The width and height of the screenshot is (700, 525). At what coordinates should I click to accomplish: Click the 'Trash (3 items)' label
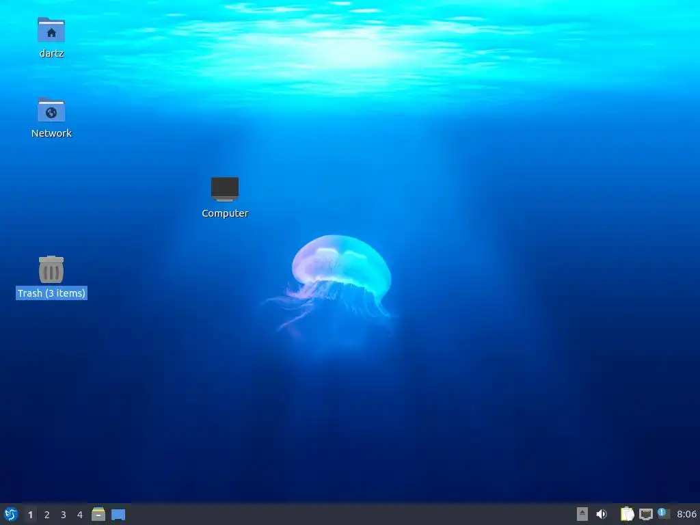(x=51, y=293)
